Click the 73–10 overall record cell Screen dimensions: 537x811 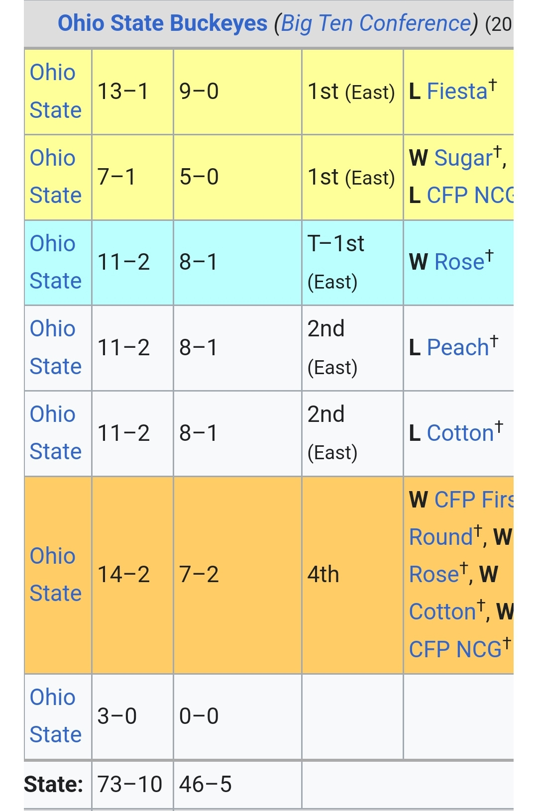(132, 785)
